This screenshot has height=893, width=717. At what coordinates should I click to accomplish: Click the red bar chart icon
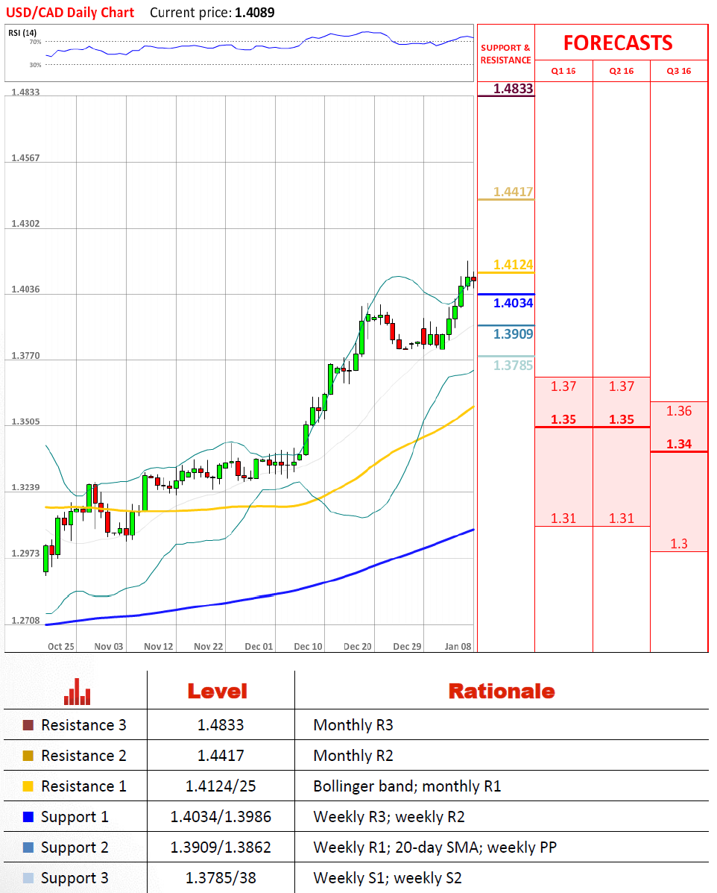click(77, 692)
